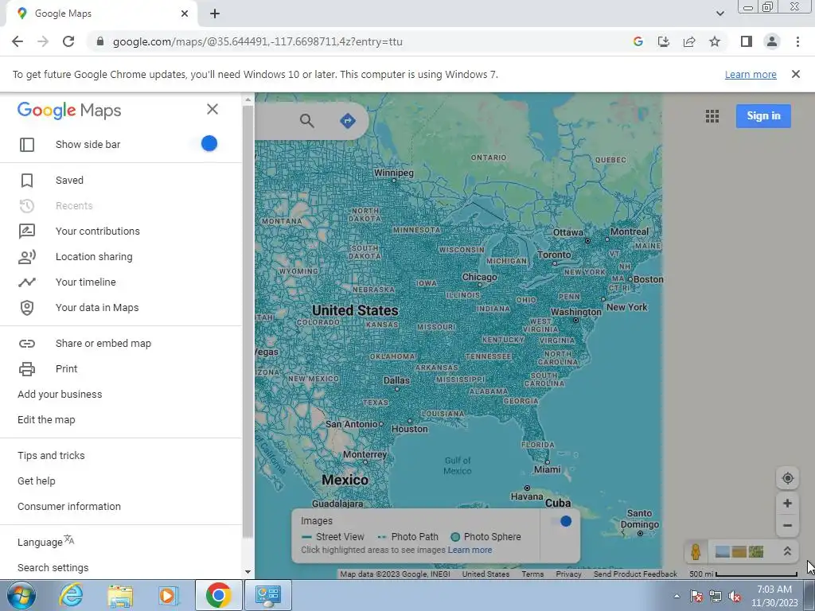This screenshot has width=815, height=611.
Task: Click the Directions diamond icon
Action: [348, 121]
